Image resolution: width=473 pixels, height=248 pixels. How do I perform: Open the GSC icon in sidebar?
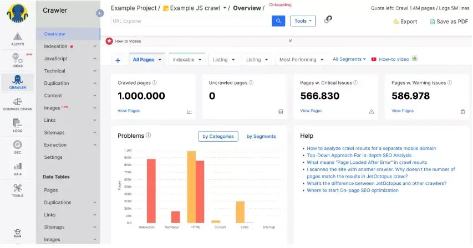[x=17, y=146]
